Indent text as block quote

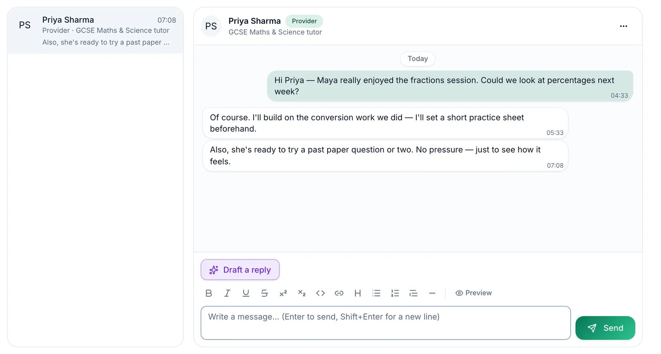tap(414, 293)
